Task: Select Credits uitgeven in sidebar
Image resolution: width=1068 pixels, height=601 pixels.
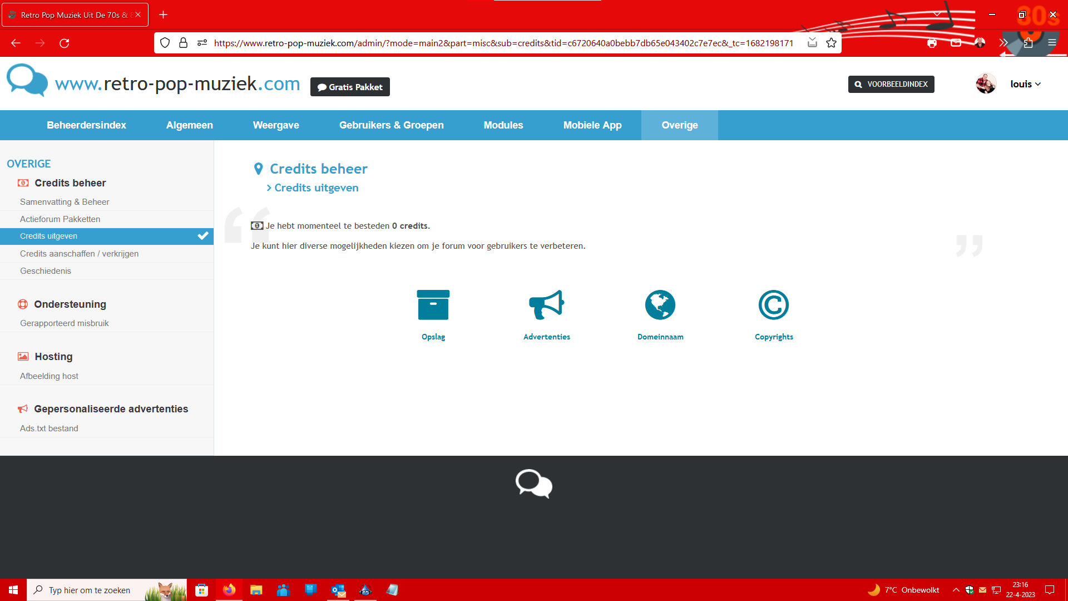Action: click(107, 237)
